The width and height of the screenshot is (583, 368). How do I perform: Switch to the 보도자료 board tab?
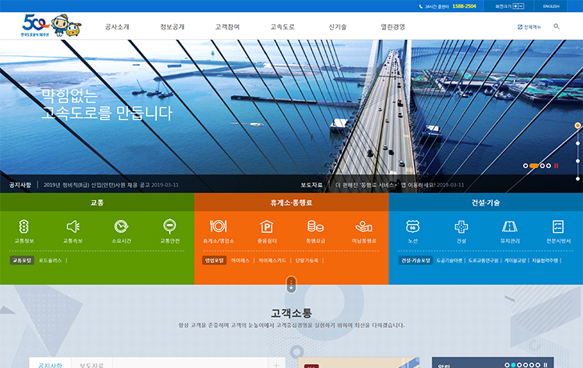[91, 364]
